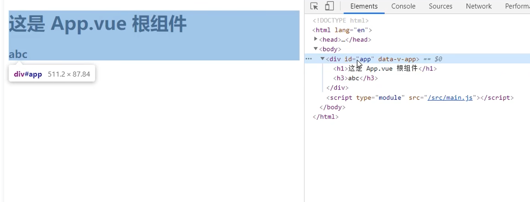
Task: Select the closing /div tag row
Action: tap(337, 88)
